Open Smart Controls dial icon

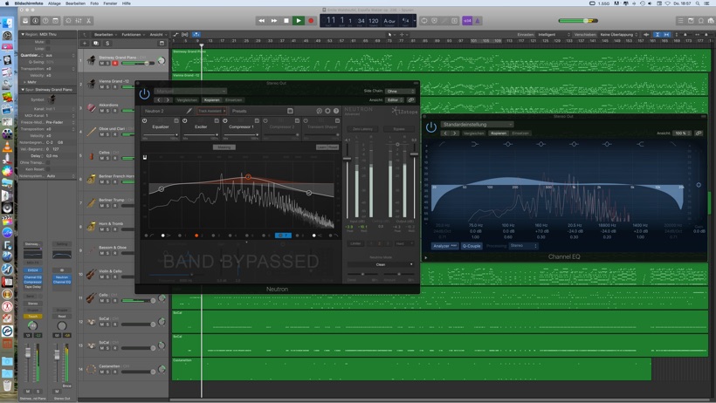68,21
